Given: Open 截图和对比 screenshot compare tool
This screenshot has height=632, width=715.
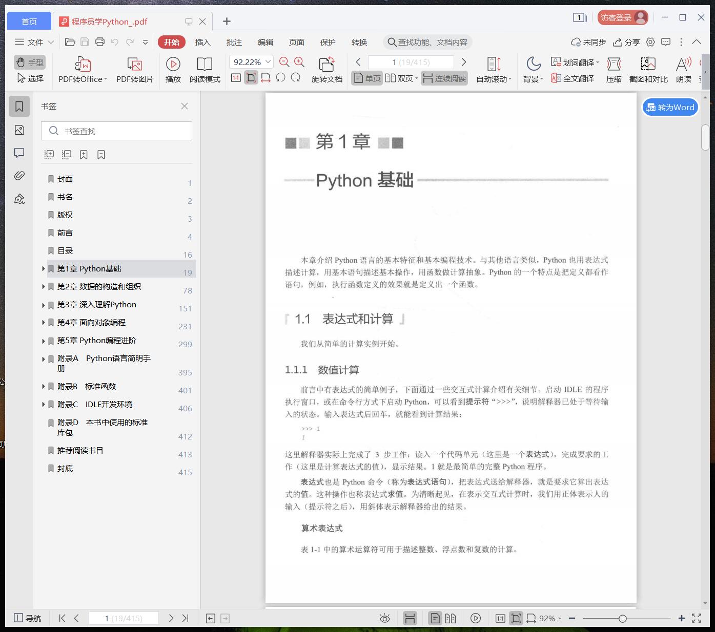Looking at the screenshot, I should pos(648,70).
